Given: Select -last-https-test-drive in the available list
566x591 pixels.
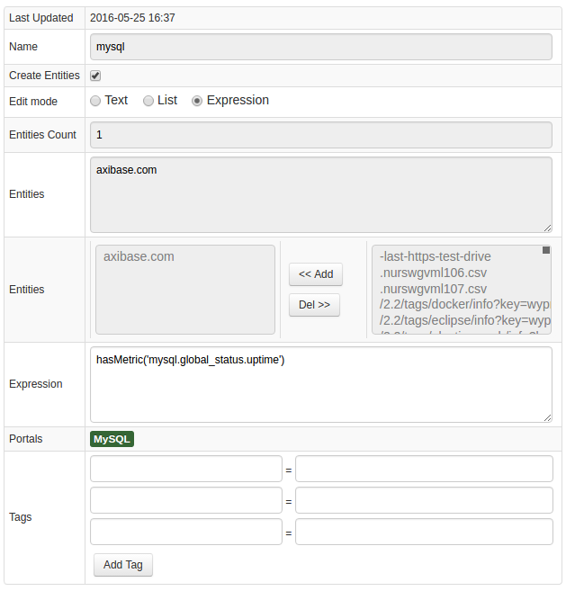Looking at the screenshot, I should coord(436,256).
